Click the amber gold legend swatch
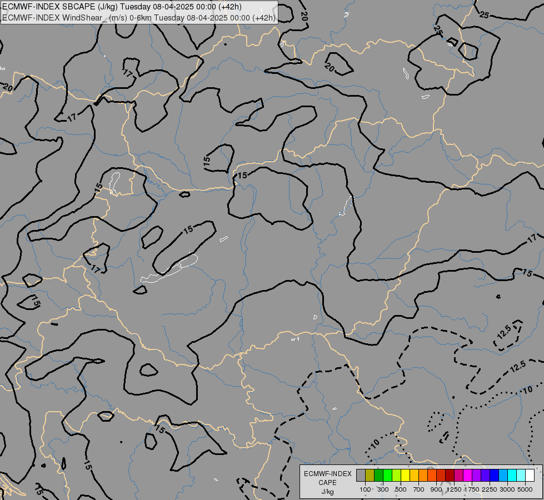The height and width of the screenshot is (500, 544). [x=414, y=475]
